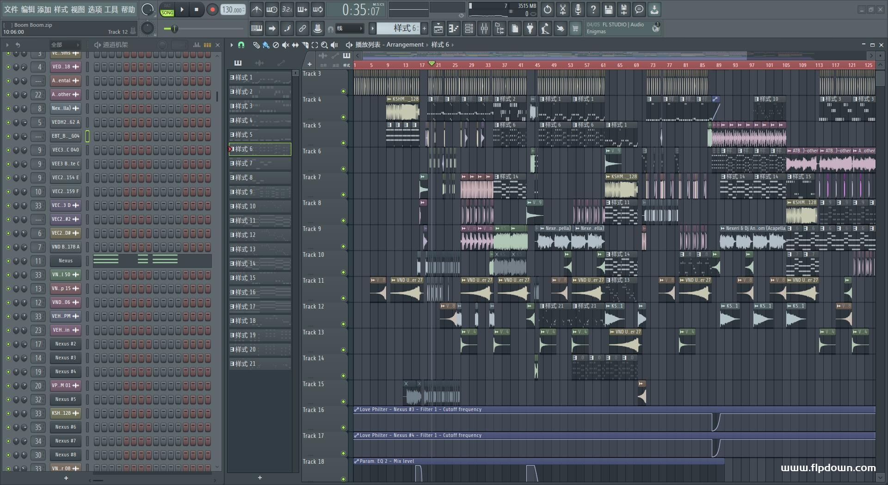Image resolution: width=888 pixels, height=485 pixels.
Task: Toggle multilink to controllers icon
Action: click(x=302, y=29)
